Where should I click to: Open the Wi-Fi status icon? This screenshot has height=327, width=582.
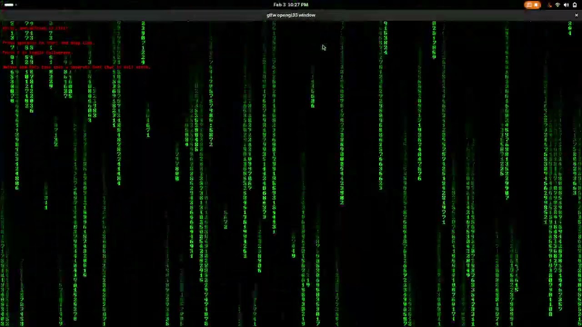pyautogui.click(x=557, y=5)
